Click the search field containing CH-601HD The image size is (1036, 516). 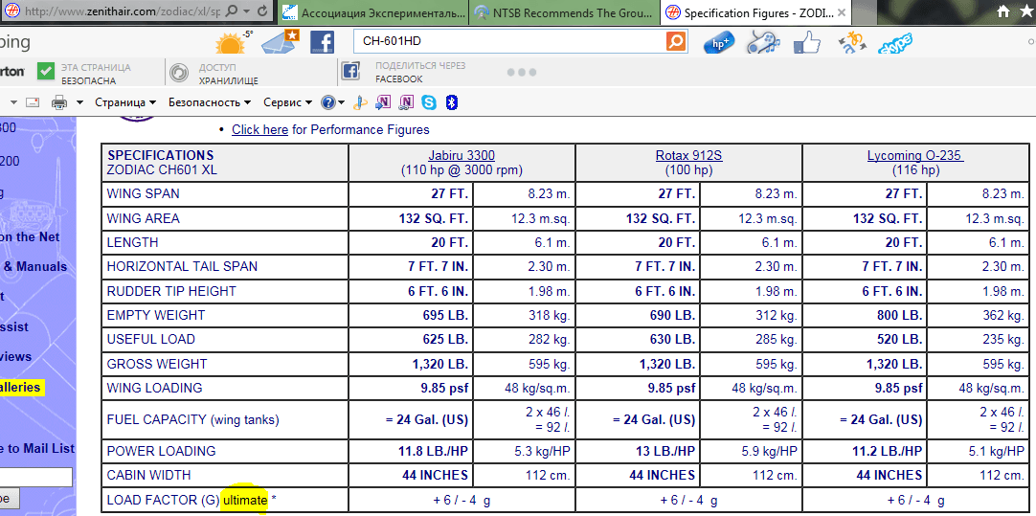tap(507, 42)
